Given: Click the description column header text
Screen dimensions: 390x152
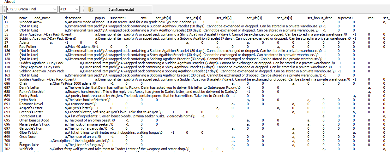Looking at the screenshot, I should (73, 18).
